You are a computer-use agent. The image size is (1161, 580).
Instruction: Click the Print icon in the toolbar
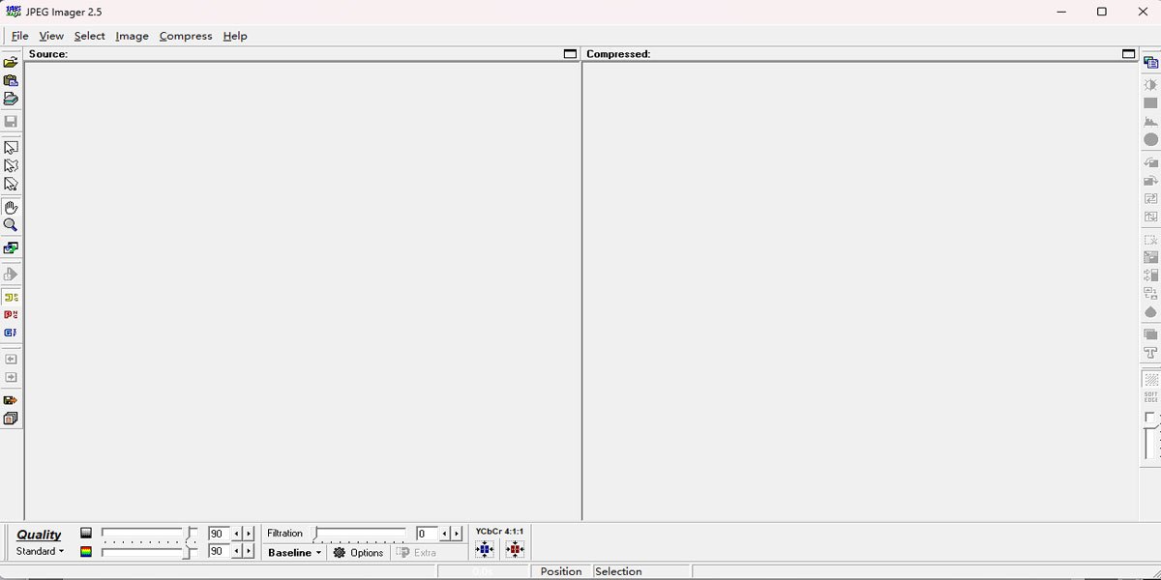(11, 101)
